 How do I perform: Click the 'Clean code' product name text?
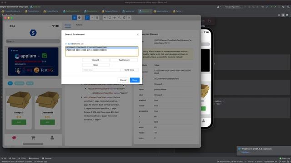click(47, 113)
